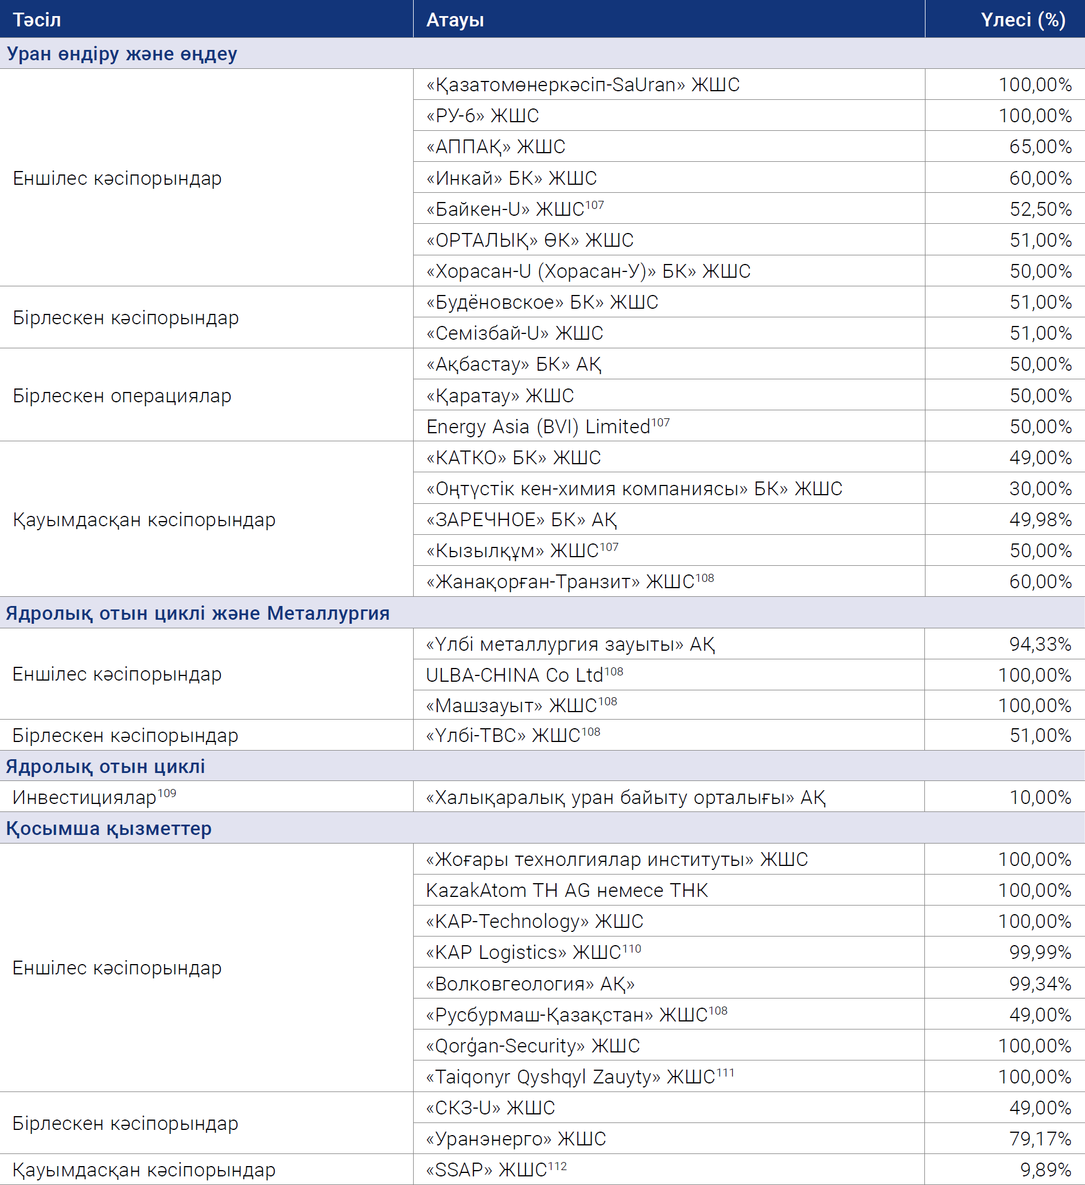
Task: Click footnote 111 beside Taiqonyr Qyshqyl Zauyty
Action: (725, 1073)
